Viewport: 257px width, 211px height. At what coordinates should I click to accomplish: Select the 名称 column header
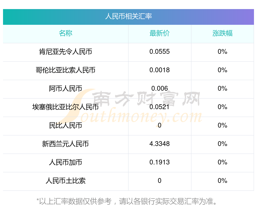[x=66, y=33]
